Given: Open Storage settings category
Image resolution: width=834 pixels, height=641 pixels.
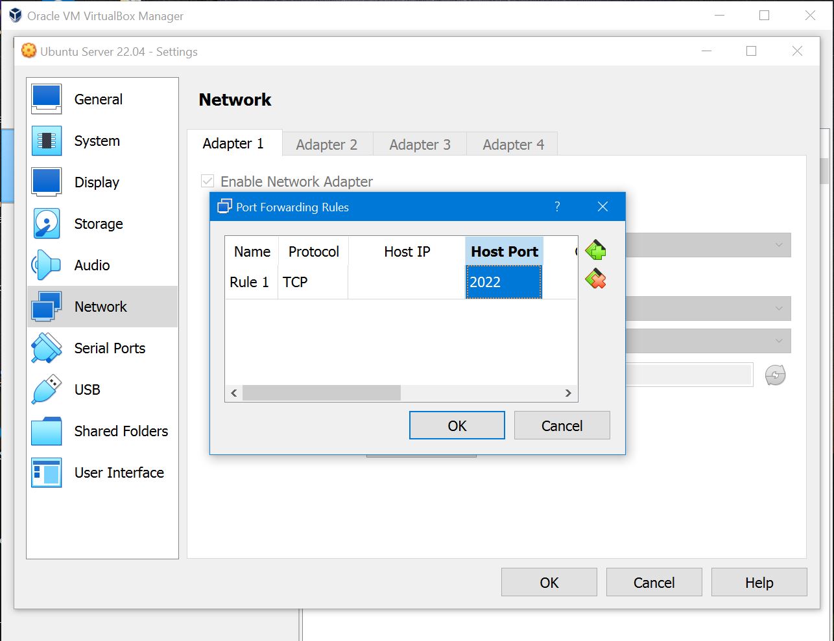Looking at the screenshot, I should coord(102,224).
